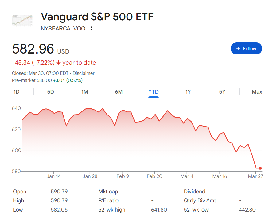The image size is (269, 218).
Task: Select the 5D time range
Action: tap(50, 92)
